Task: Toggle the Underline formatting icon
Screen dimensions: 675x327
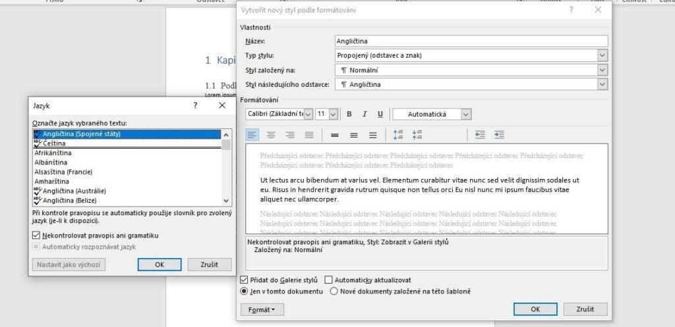Action: tap(380, 114)
